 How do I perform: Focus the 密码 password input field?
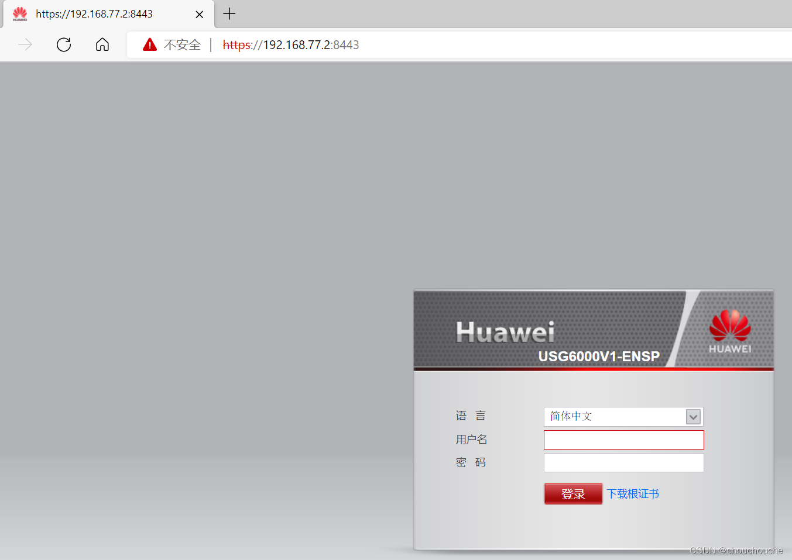point(624,462)
